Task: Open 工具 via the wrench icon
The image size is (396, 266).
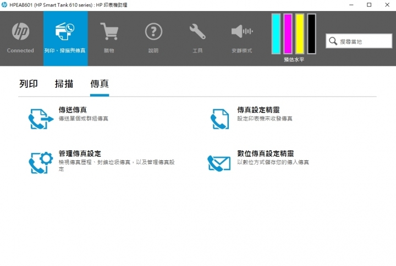Action: 197,32
